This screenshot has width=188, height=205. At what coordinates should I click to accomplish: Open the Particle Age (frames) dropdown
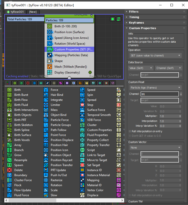[155, 88]
